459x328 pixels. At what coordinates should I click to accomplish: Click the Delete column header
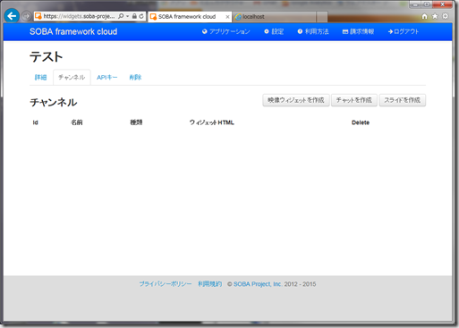click(361, 122)
